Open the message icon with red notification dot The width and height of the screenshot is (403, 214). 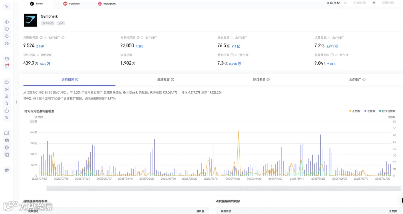point(7,66)
